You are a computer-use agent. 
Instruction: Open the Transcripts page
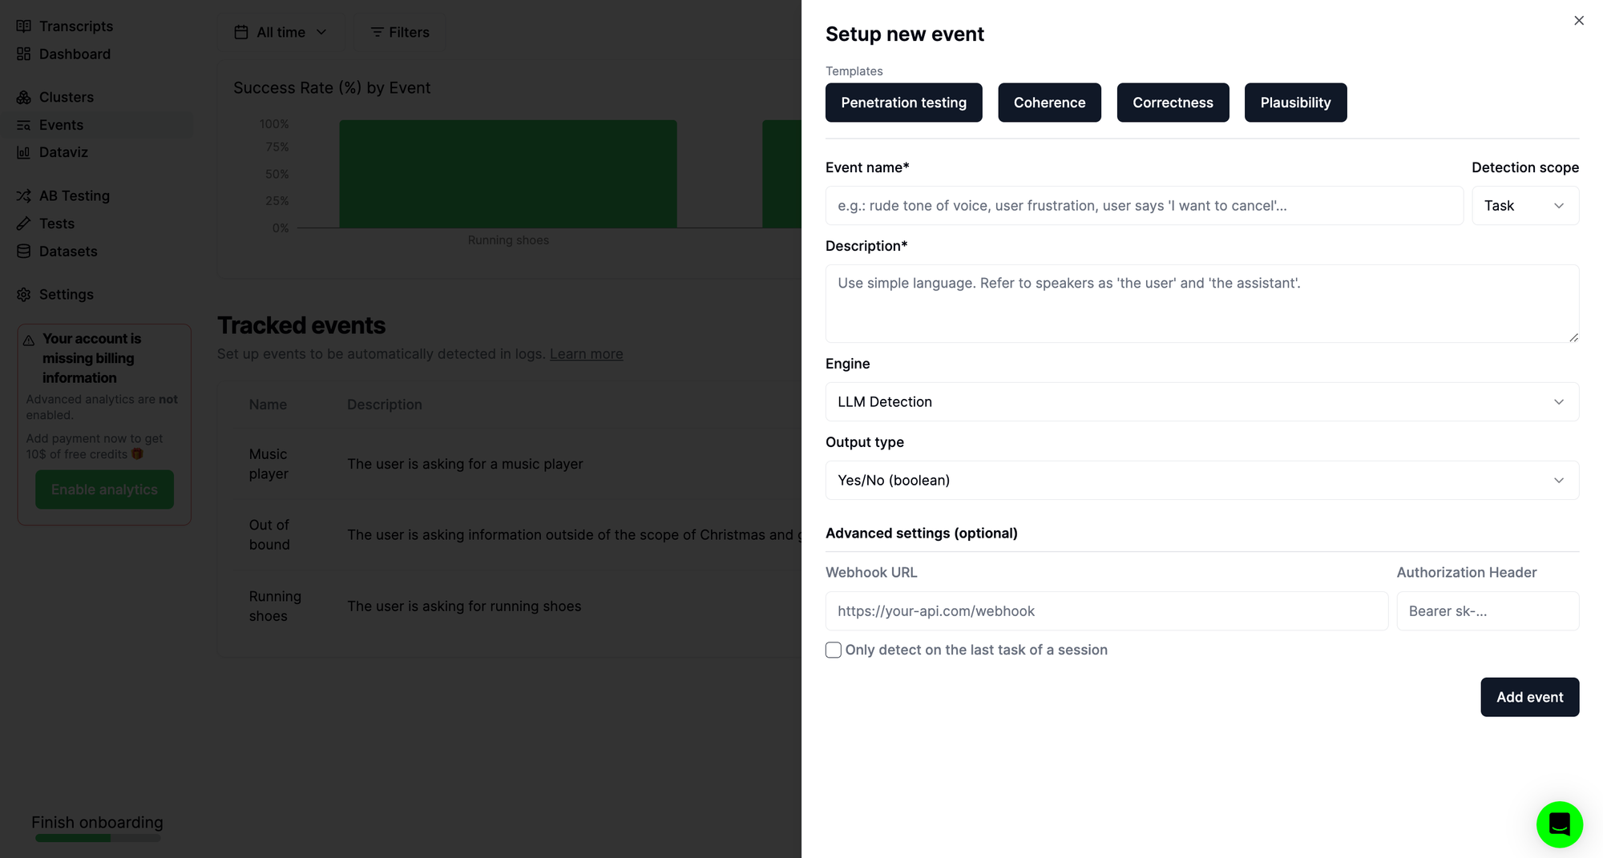(76, 26)
